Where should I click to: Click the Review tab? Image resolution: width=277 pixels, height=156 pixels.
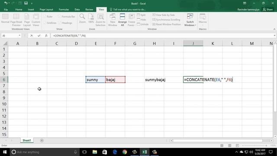pyautogui.click(x=89, y=10)
